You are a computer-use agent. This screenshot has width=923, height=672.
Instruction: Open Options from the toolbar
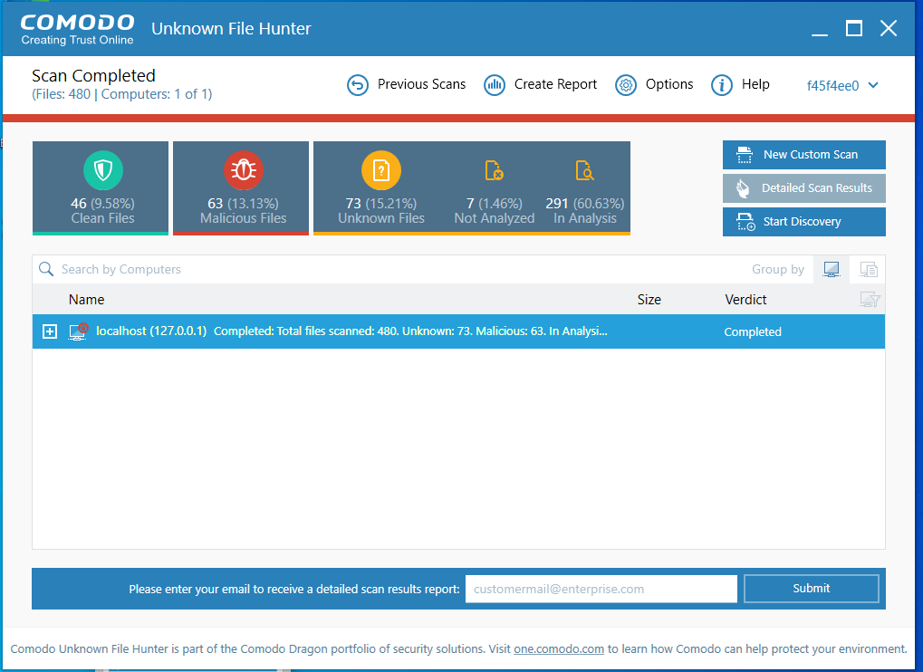(669, 84)
